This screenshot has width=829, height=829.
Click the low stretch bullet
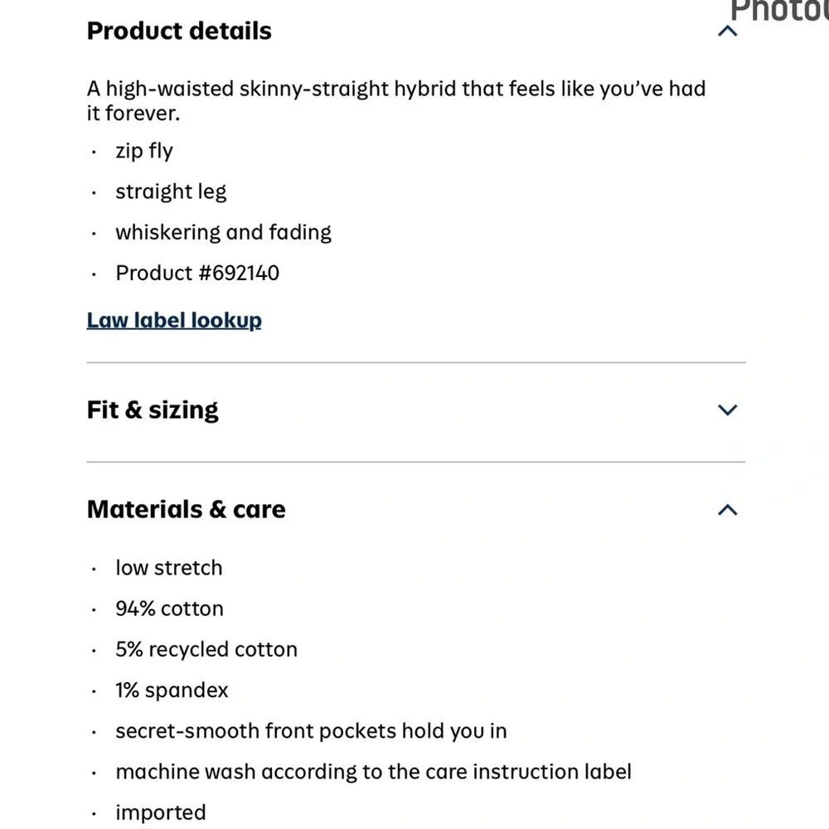pyautogui.click(x=169, y=568)
